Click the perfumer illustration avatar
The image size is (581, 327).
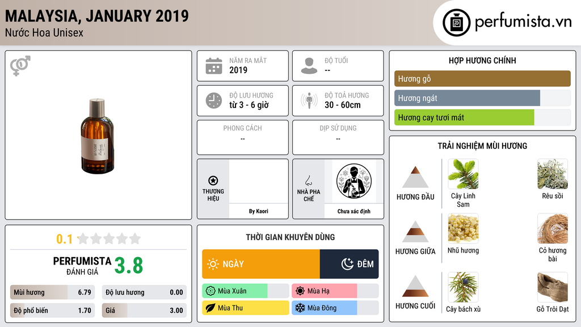pyautogui.click(x=354, y=181)
